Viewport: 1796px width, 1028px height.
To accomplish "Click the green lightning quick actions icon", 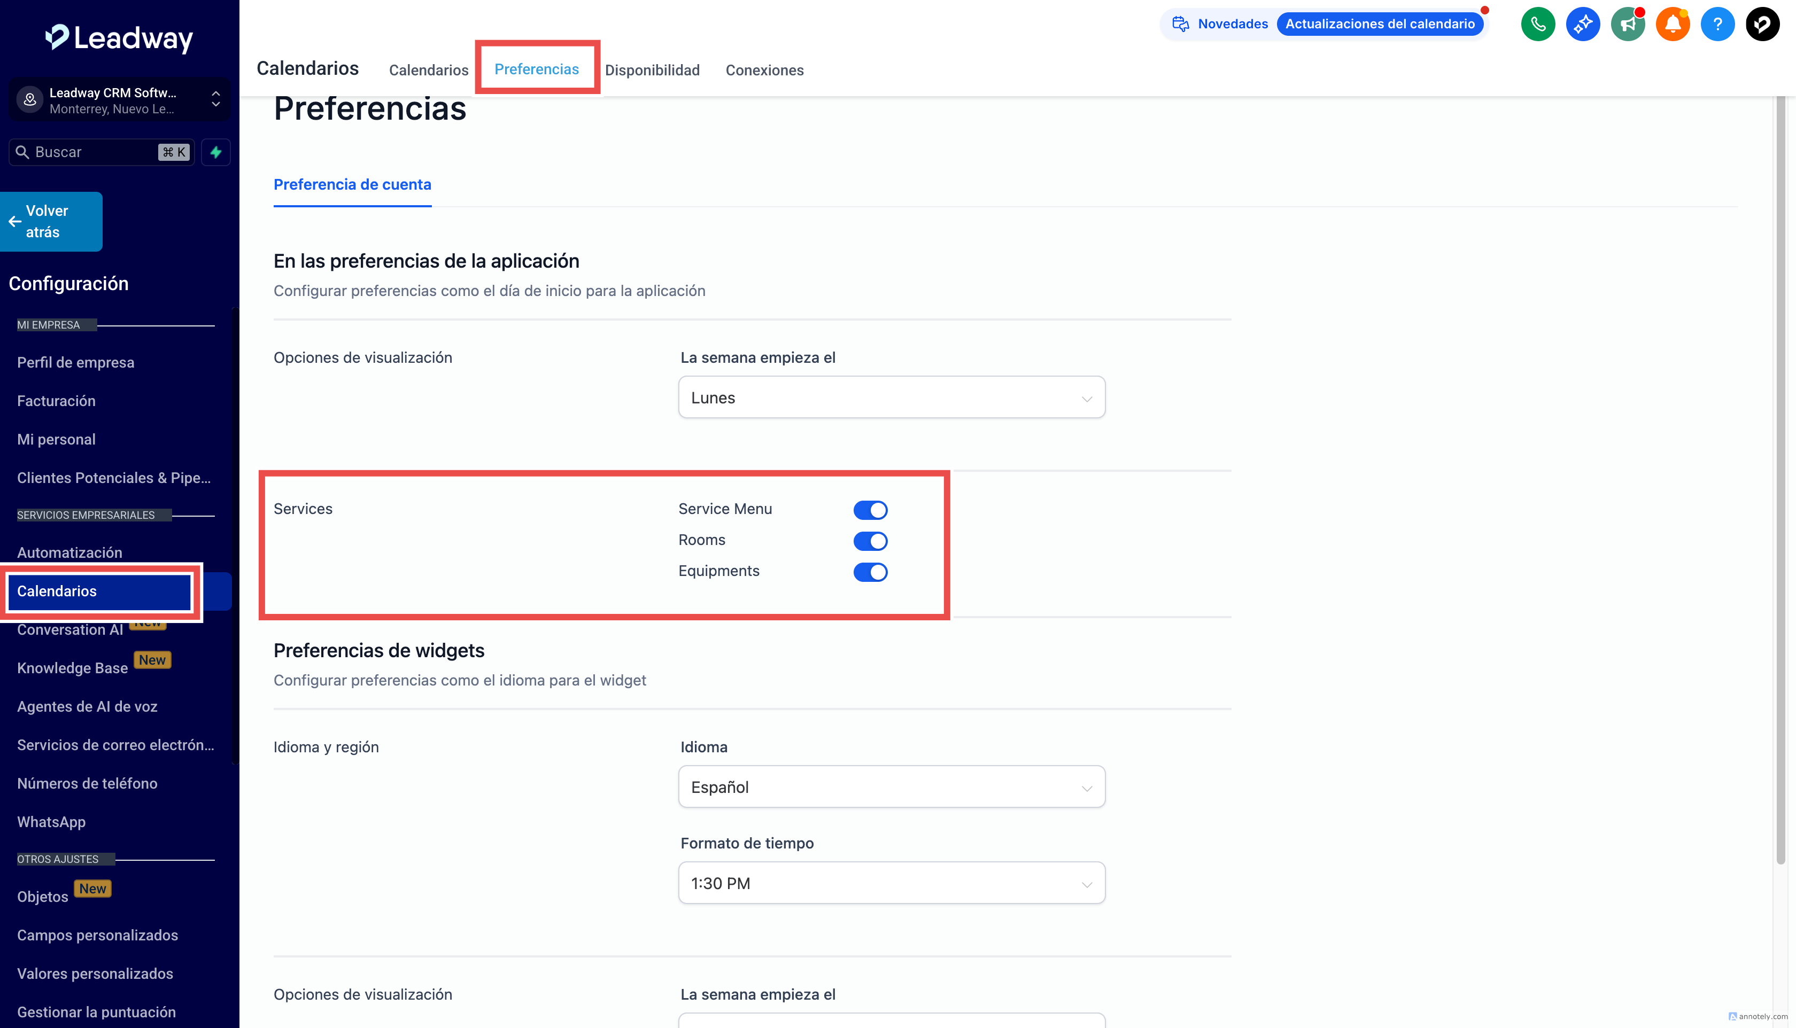I will click(x=216, y=152).
